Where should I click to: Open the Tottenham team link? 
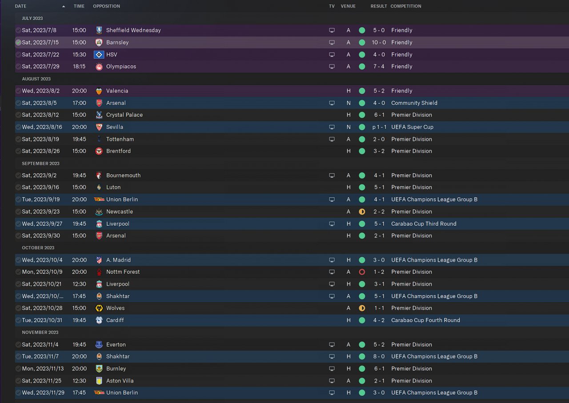tap(120, 139)
